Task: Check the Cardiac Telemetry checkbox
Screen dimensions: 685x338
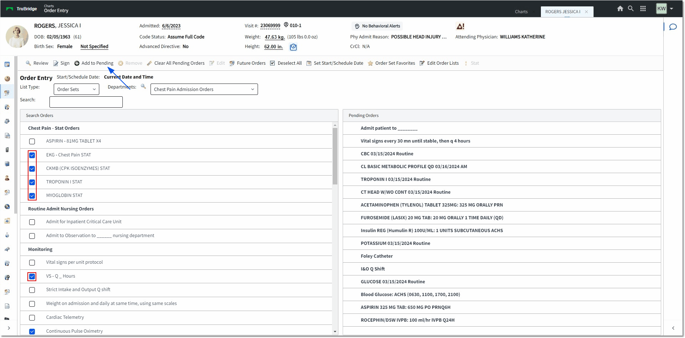Action: click(32, 318)
